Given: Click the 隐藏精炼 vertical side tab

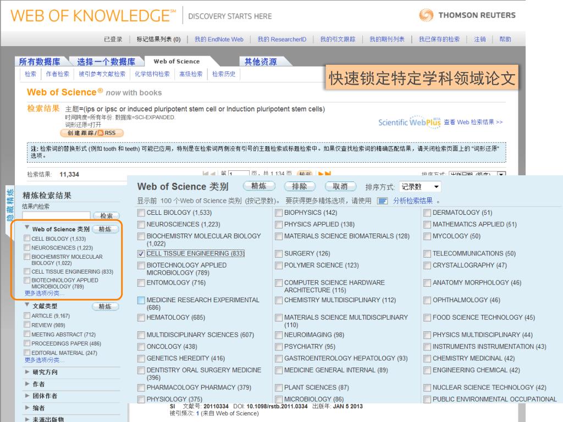Looking at the screenshot, I should click(x=10, y=205).
